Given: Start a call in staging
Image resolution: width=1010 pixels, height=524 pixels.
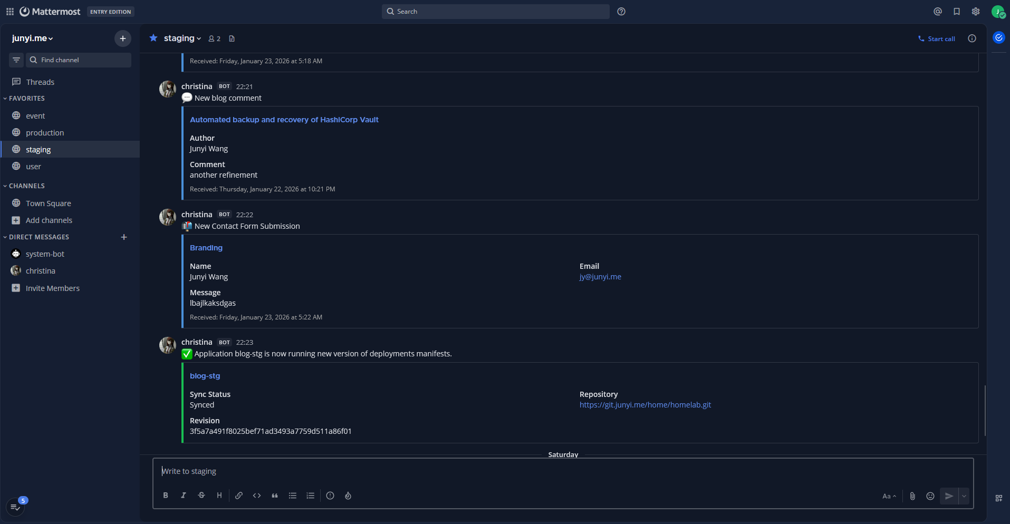Looking at the screenshot, I should click(x=937, y=39).
